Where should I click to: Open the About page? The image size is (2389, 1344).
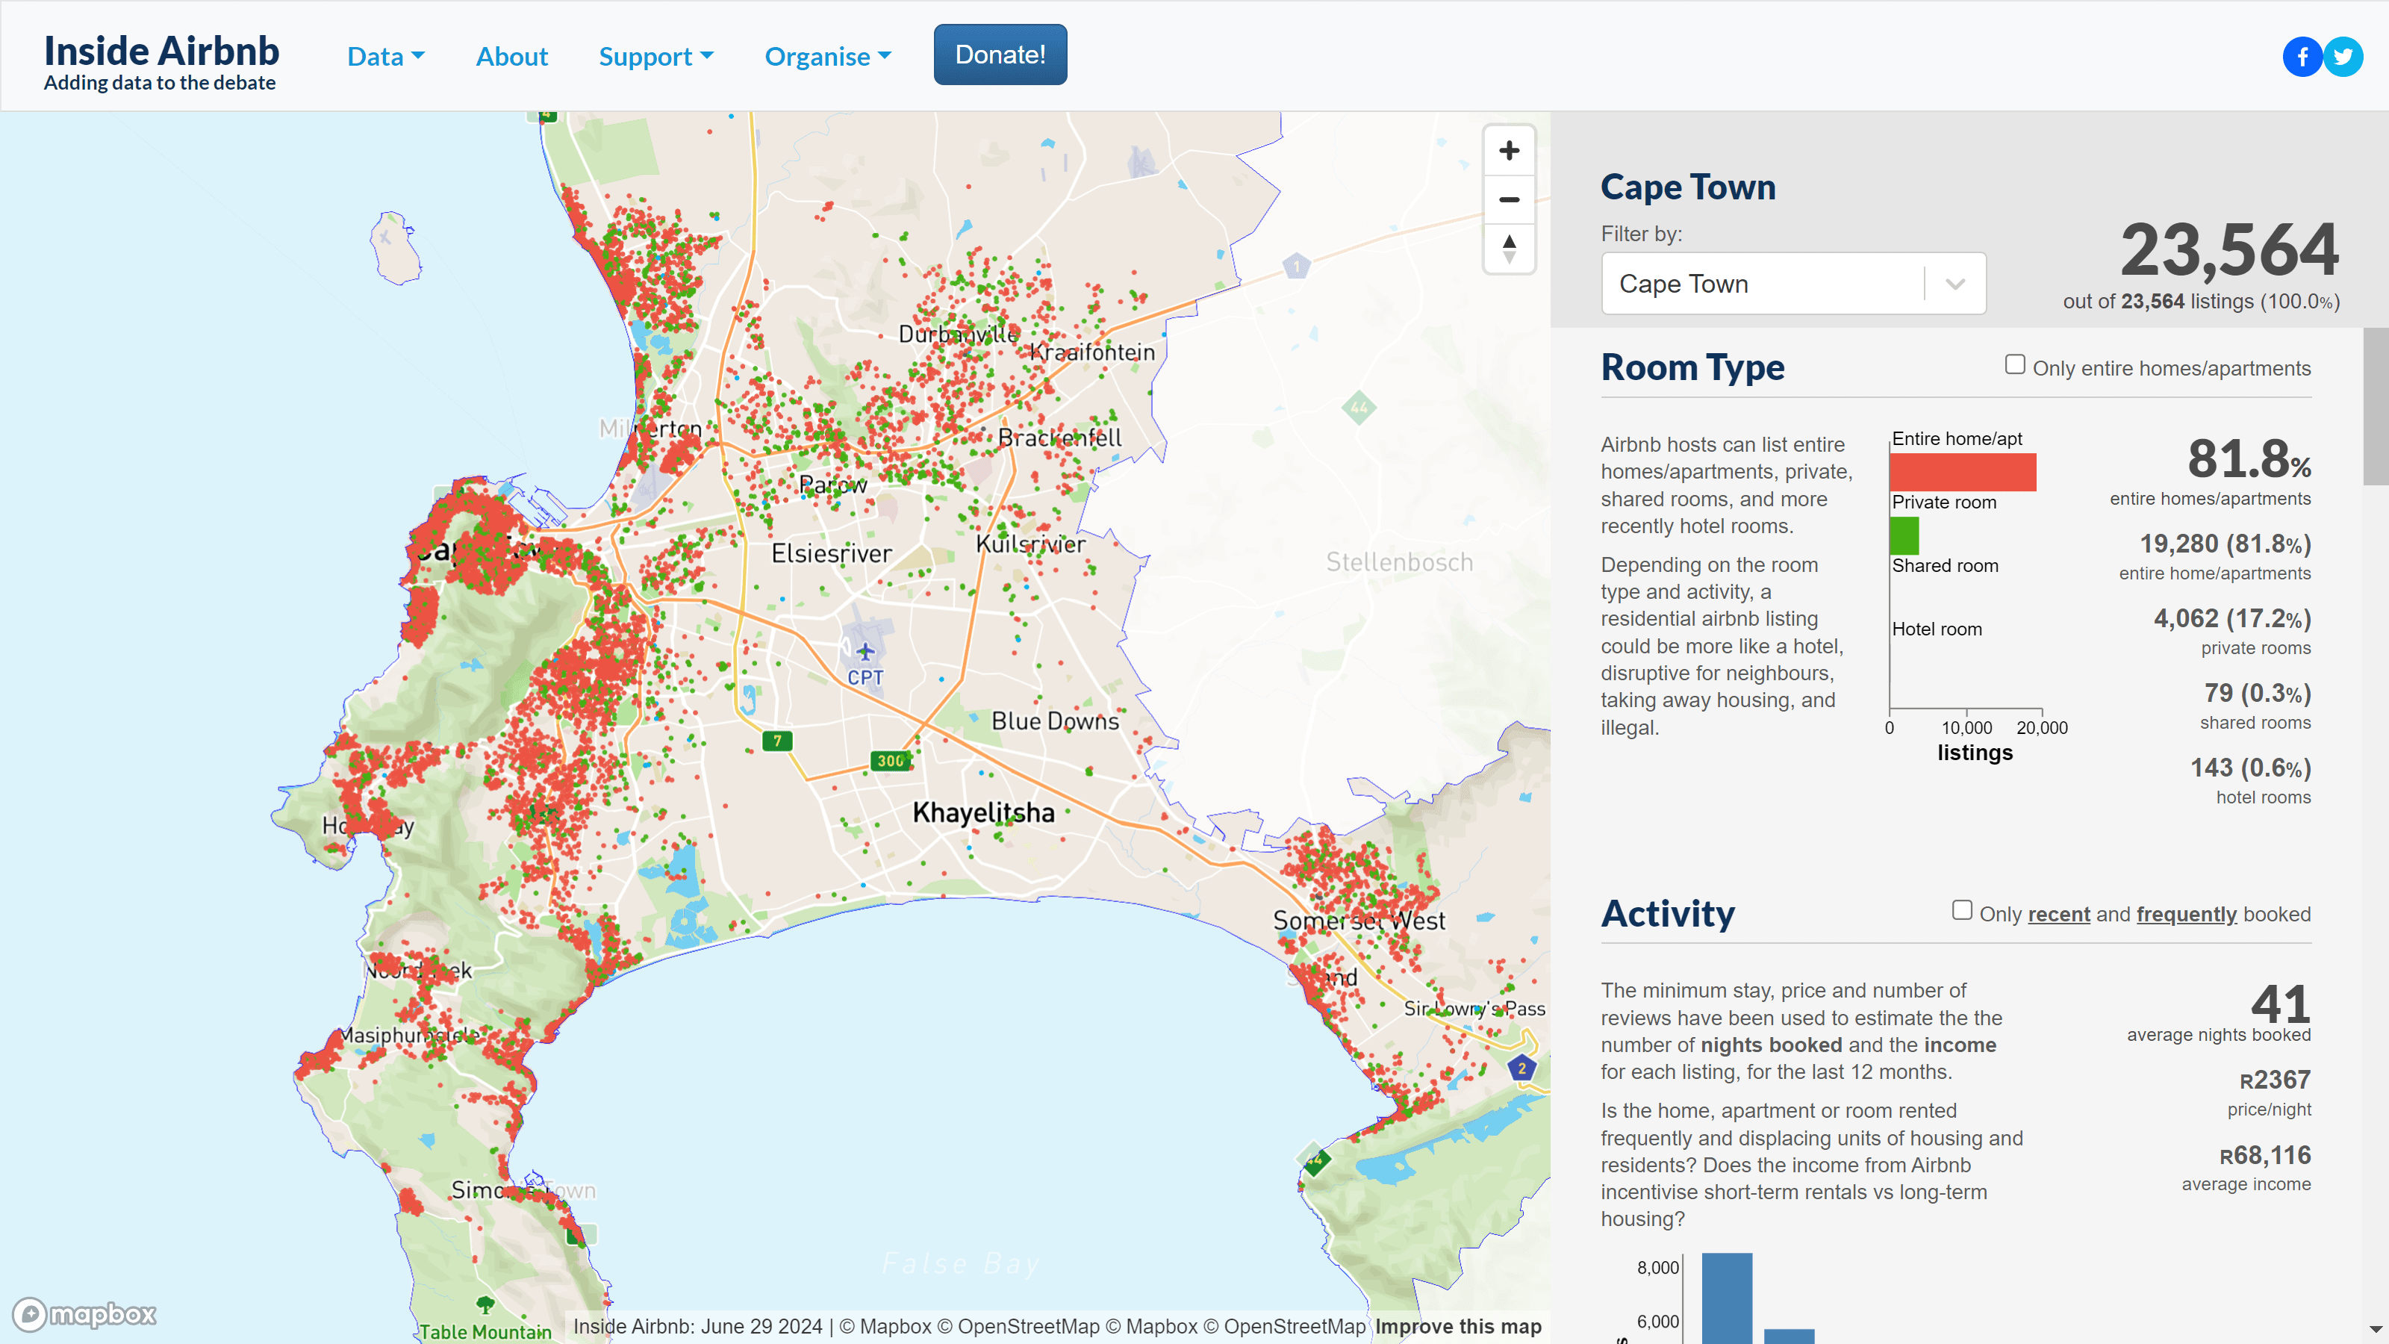[x=512, y=57]
